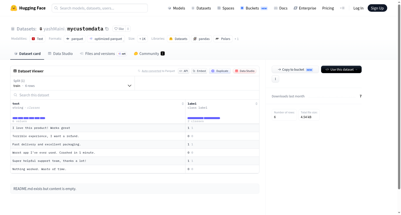
Task: Click the Downloads last month value 7
Action: pos(361,96)
